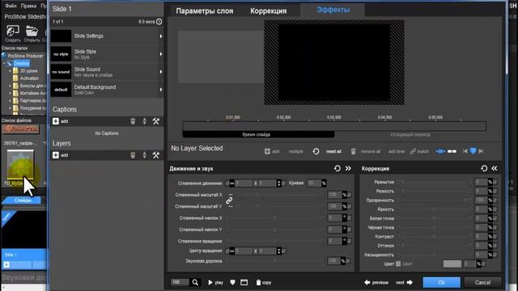Toggle checkbox right of Сглаженный масштаб Y value
The height and width of the screenshot is (291, 518).
click(x=350, y=207)
